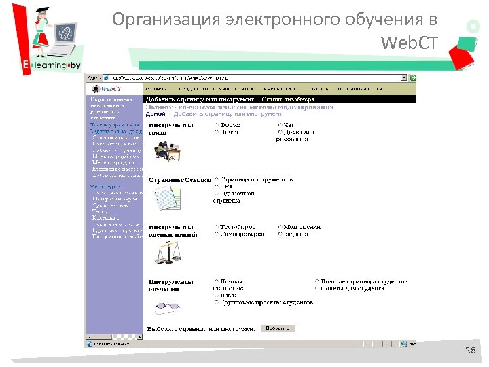This screenshot has height=367, width=489.
Task: Select the Задания radio button
Action: click(280, 234)
